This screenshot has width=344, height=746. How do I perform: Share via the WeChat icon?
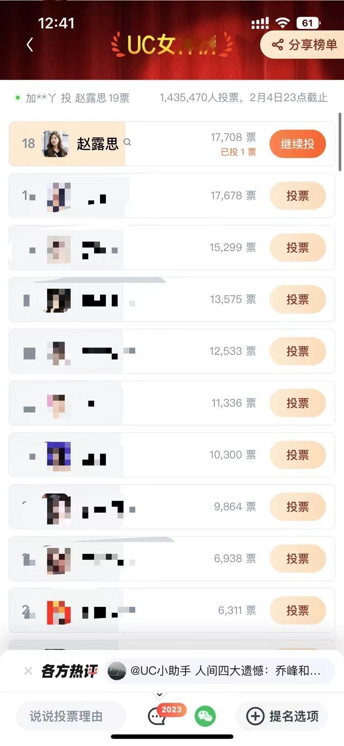pos(205,716)
